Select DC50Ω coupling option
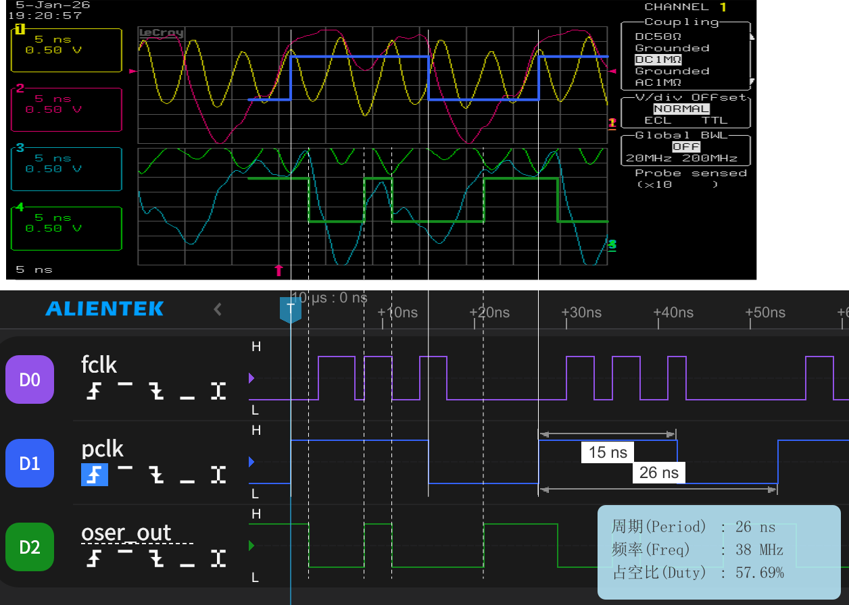This screenshot has width=849, height=605. [658, 36]
